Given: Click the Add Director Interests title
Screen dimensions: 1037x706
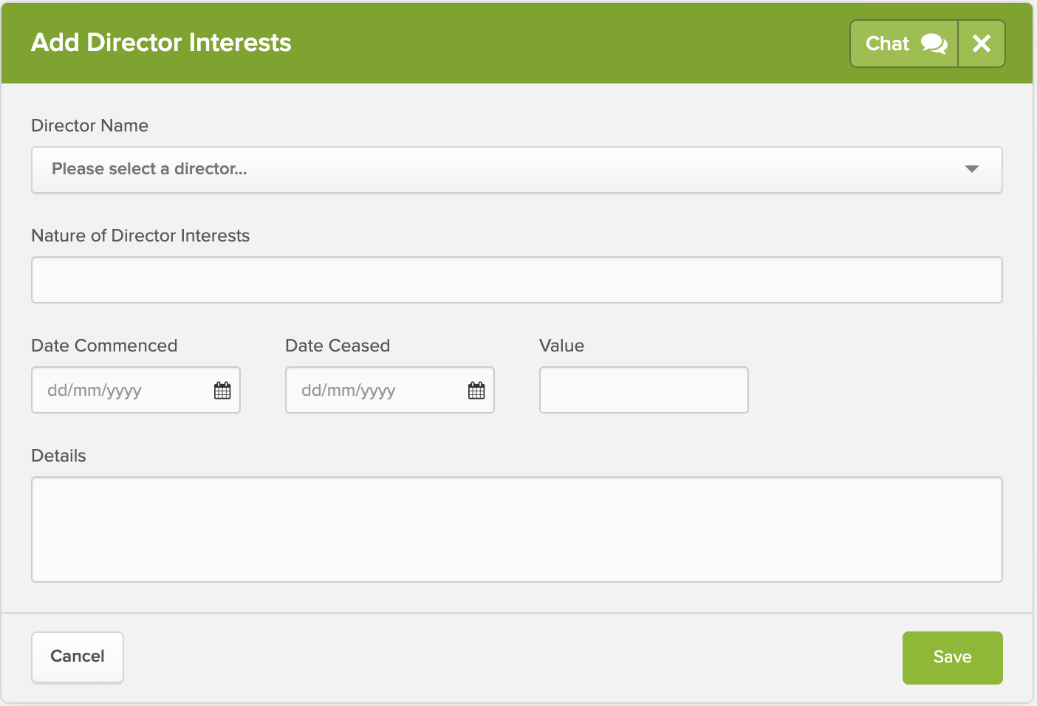Looking at the screenshot, I should pos(161,43).
